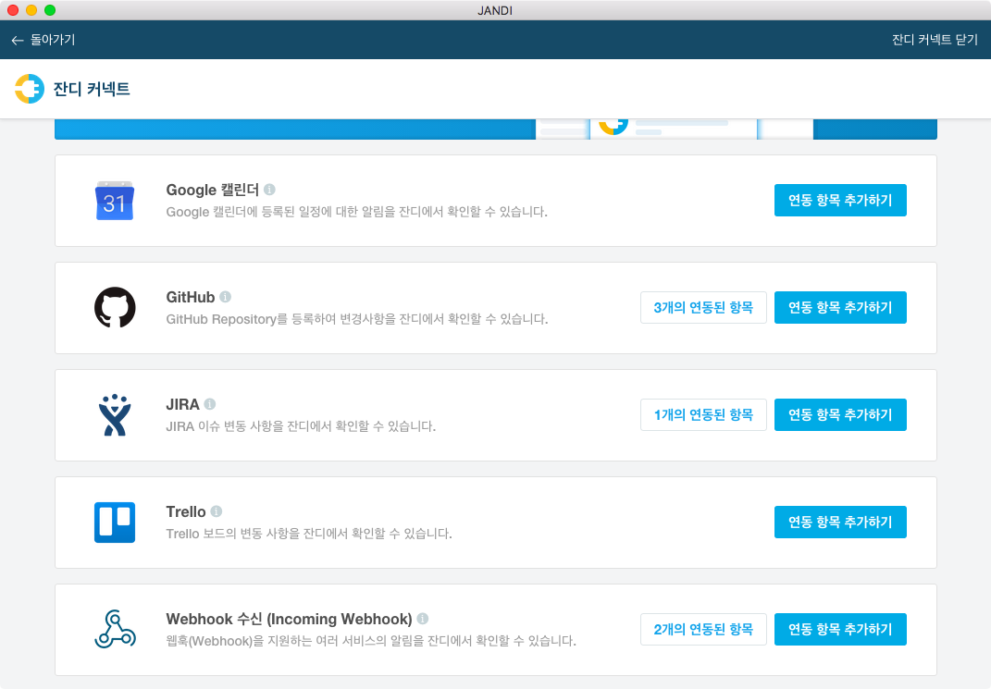This screenshot has height=689, width=991.
Task: View Webhook's 2개의 연동된 항목
Action: pyautogui.click(x=703, y=630)
